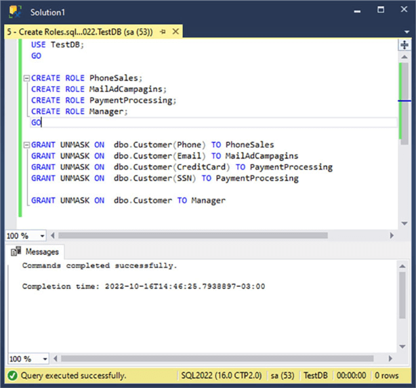This screenshot has height=388, width=416.
Task: Click the editor vertical scrollbar thumb
Action: pyautogui.click(x=404, y=104)
